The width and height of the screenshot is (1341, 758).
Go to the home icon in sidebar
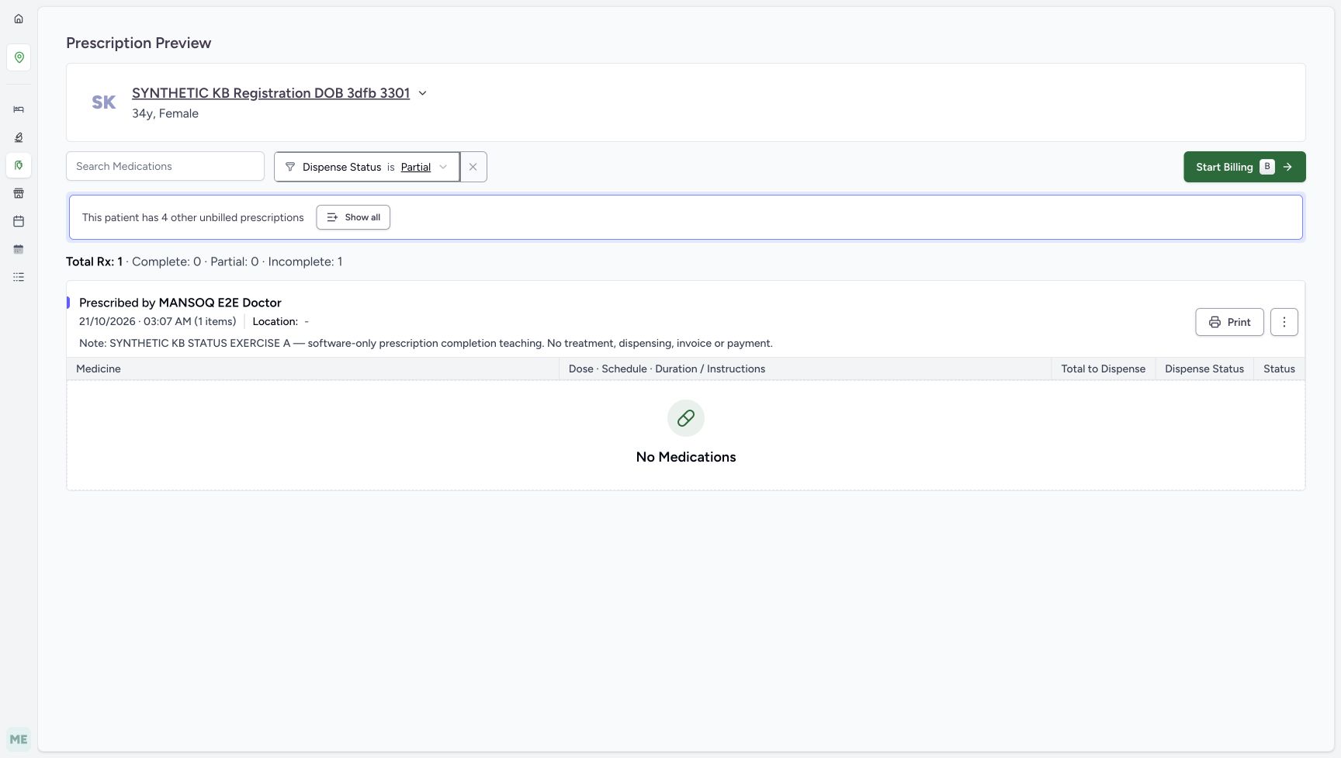(x=19, y=19)
